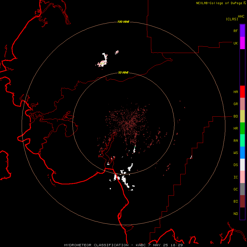Click the IC legend label
Viewport: 247px width, 247px height.
[x=235, y=177]
